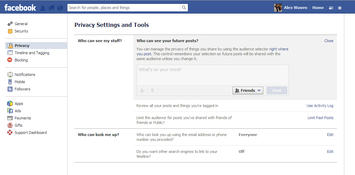Click the Apps cube icon
The width and height of the screenshot is (355, 175).
click(x=10, y=104)
